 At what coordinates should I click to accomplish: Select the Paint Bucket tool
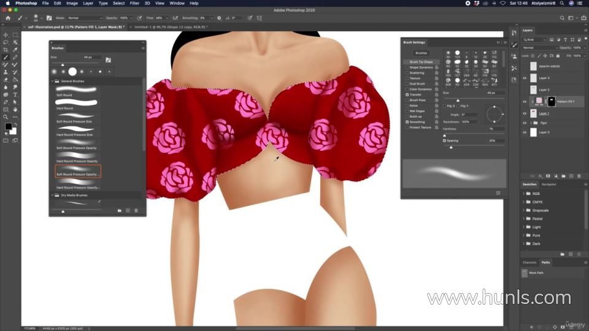[x=15, y=80]
